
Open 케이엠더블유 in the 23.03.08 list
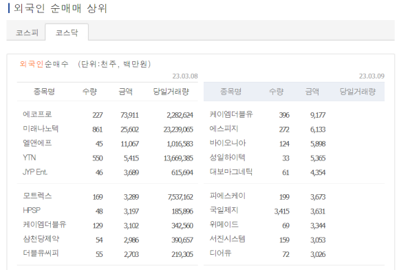(x=45, y=225)
